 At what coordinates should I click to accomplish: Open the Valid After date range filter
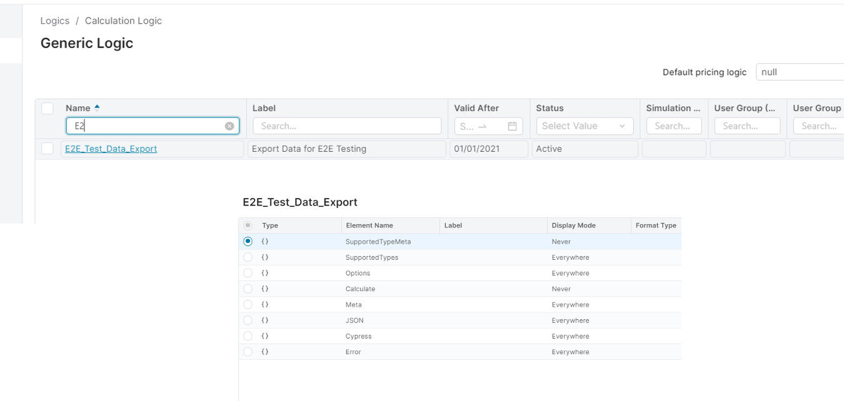pos(488,126)
